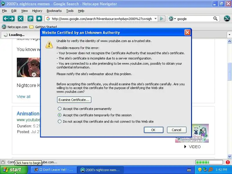
Task: Open the Animation result link
Action: pos(28,114)
